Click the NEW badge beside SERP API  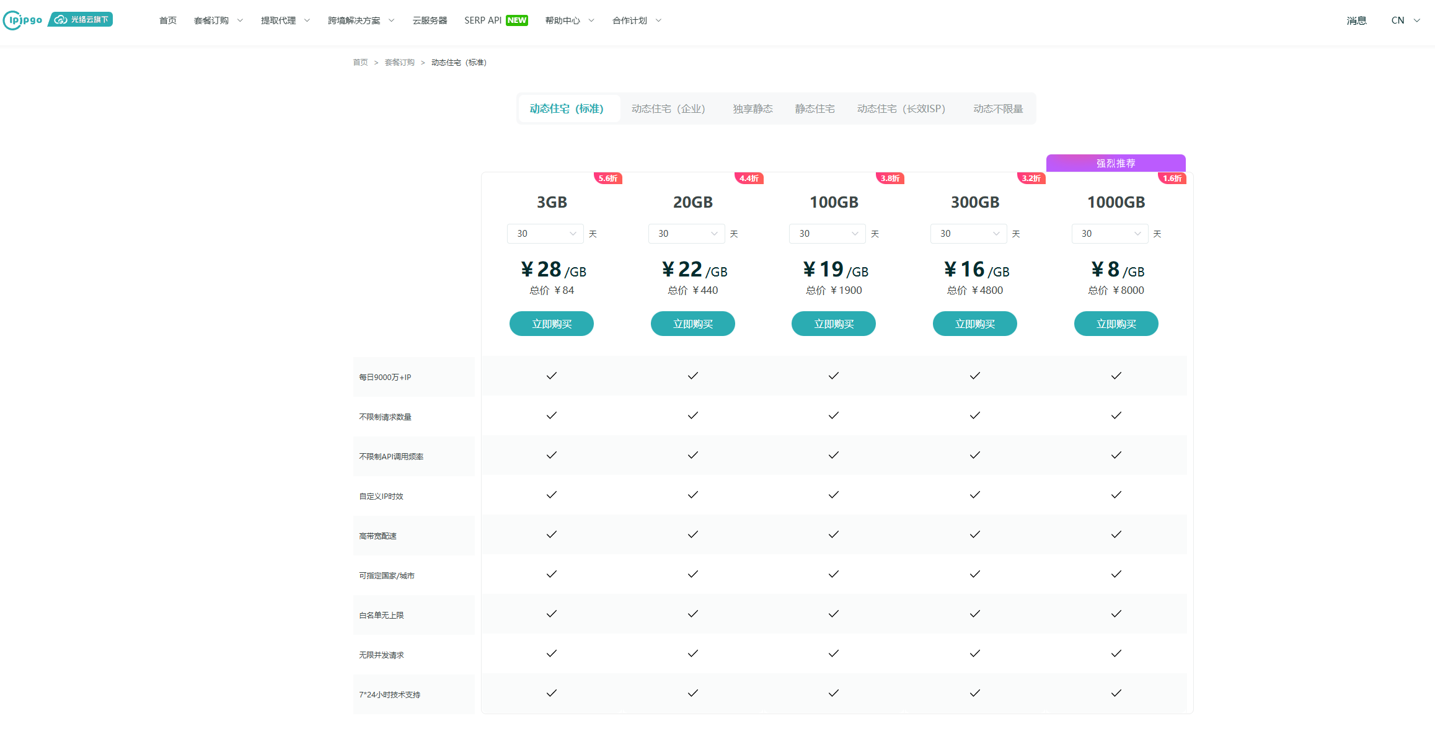(x=516, y=20)
